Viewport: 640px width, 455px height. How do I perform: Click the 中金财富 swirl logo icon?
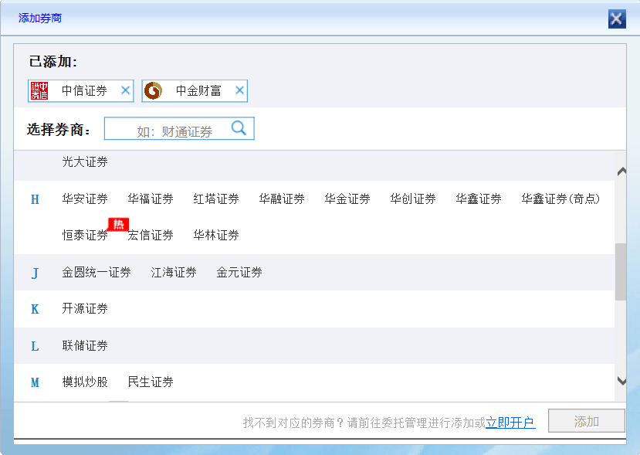[154, 90]
